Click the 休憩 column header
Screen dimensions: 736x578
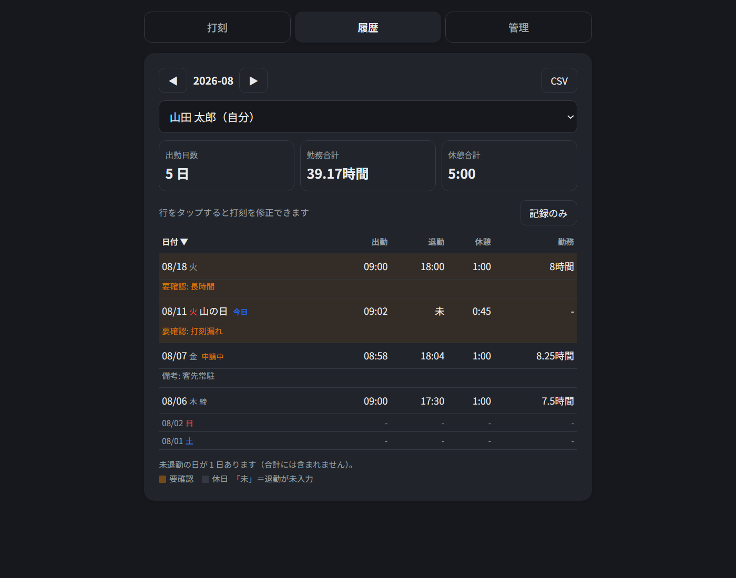483,242
